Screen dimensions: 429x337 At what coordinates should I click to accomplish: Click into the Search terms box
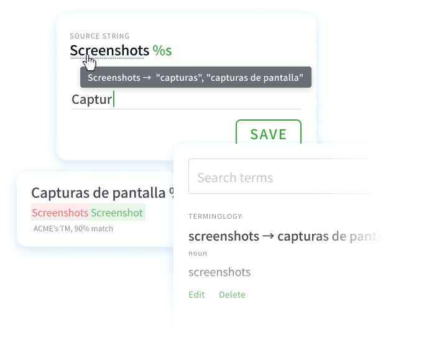click(280, 178)
